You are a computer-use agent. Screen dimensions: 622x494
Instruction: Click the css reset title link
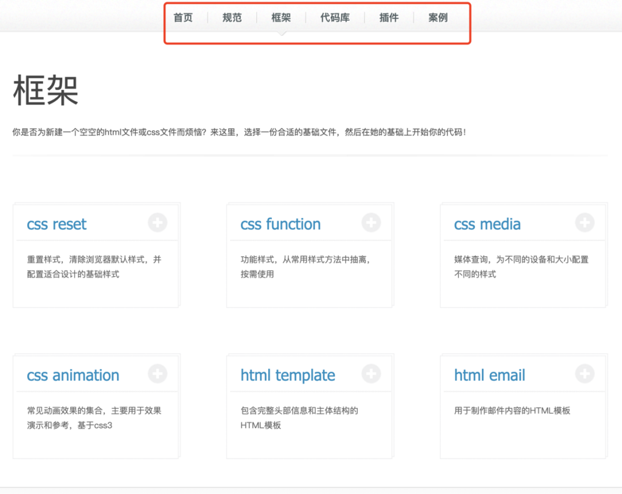coord(56,224)
